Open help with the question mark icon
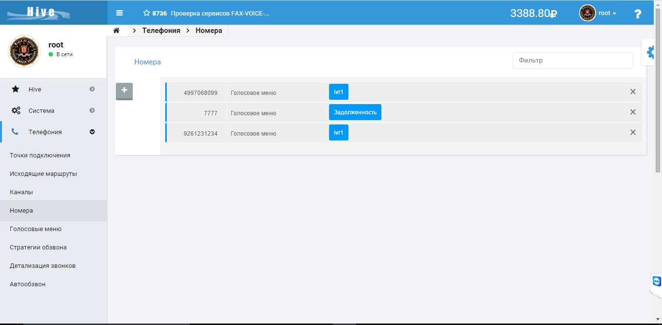The image size is (662, 325). tap(638, 14)
